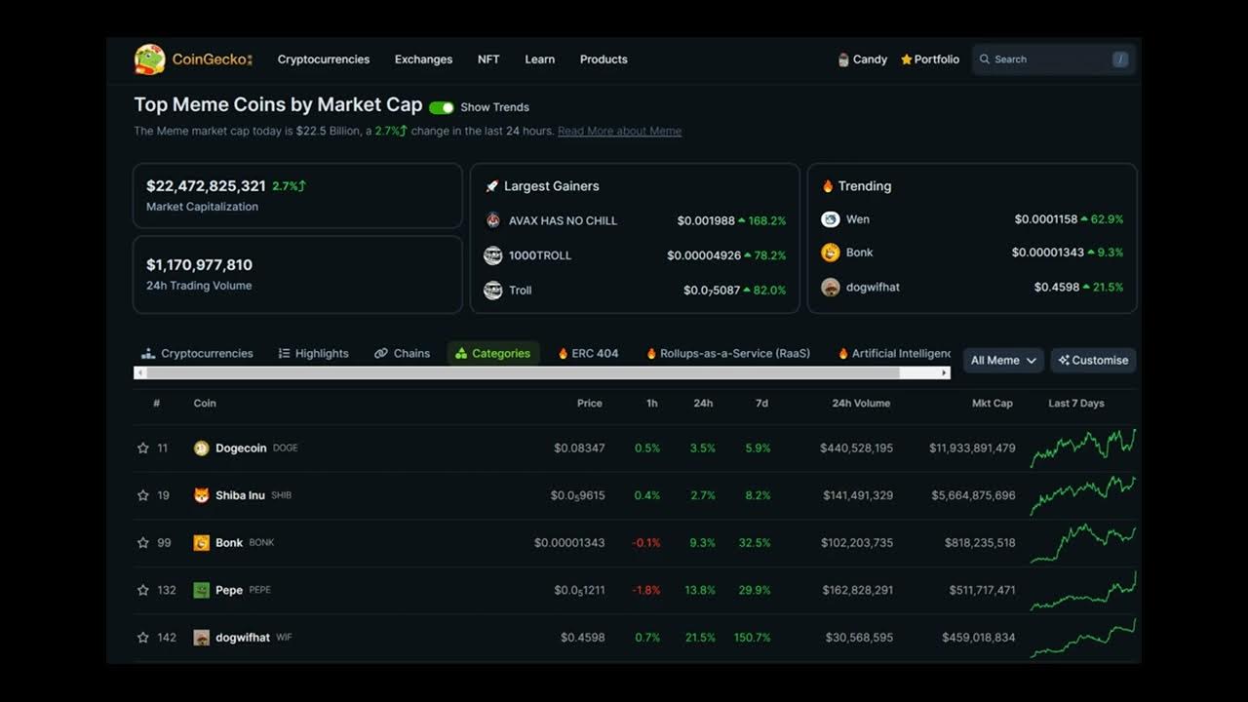Click the right arrow of the horizontal scrollbar
This screenshot has width=1248, height=702.
click(944, 372)
